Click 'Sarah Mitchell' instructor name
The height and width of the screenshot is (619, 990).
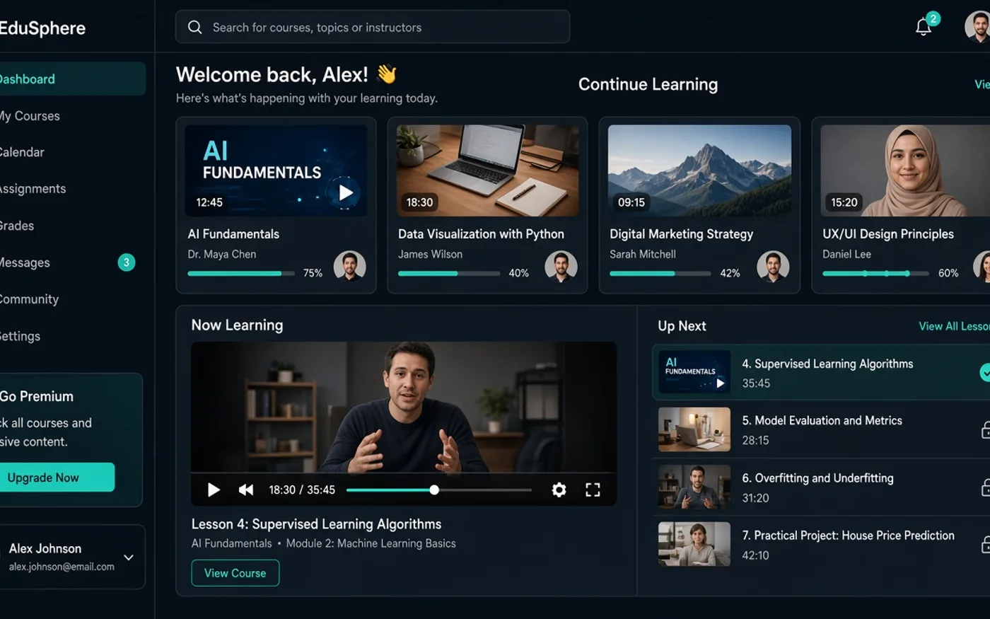click(643, 254)
